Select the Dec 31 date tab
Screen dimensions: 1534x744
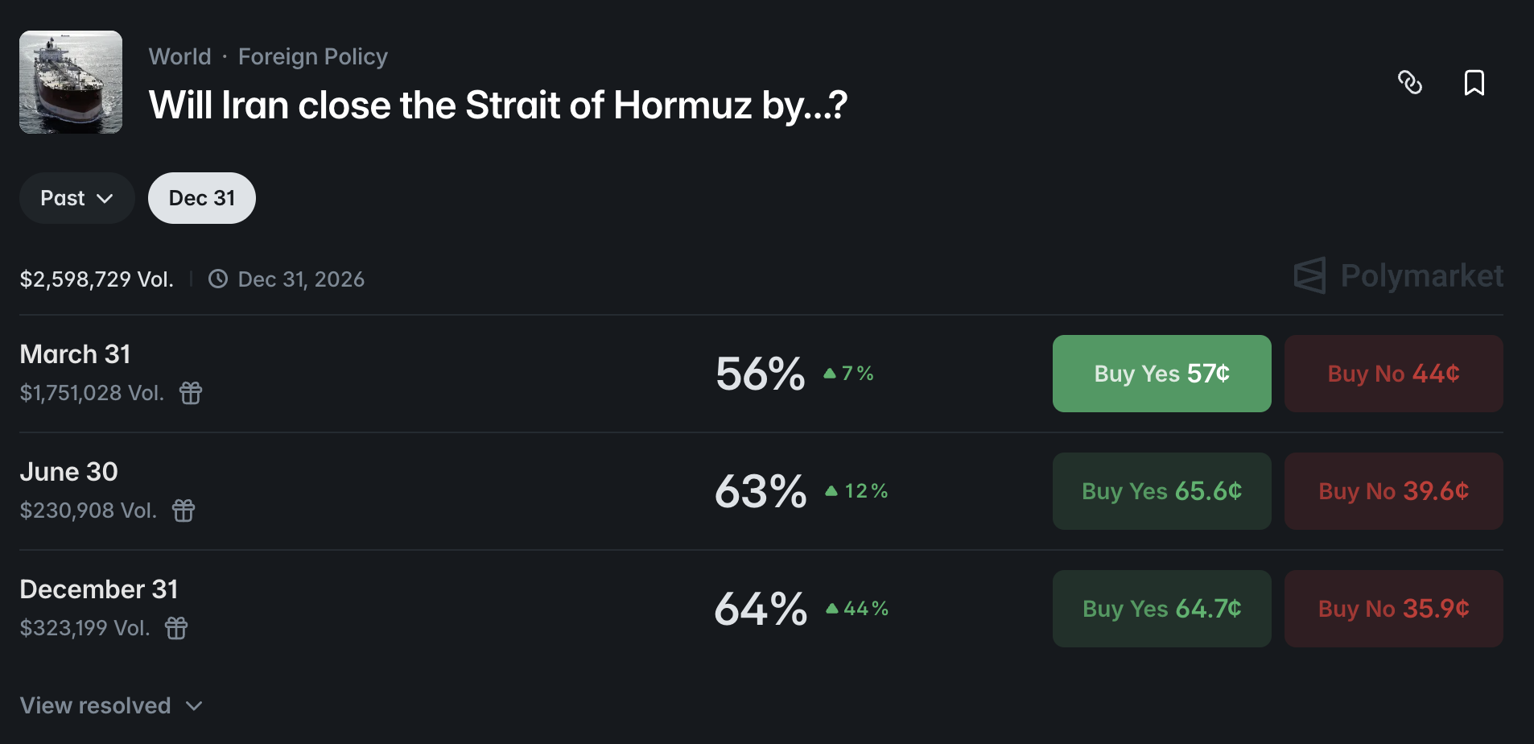(202, 198)
